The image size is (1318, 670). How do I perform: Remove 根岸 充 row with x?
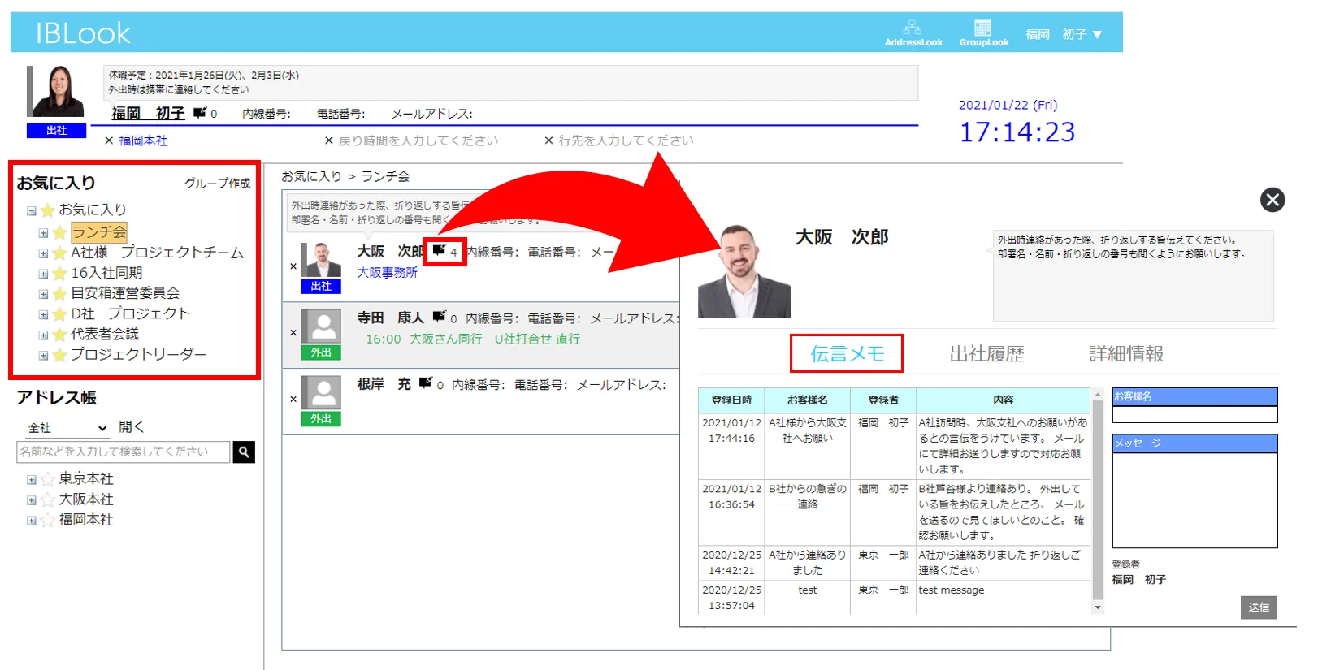click(293, 400)
